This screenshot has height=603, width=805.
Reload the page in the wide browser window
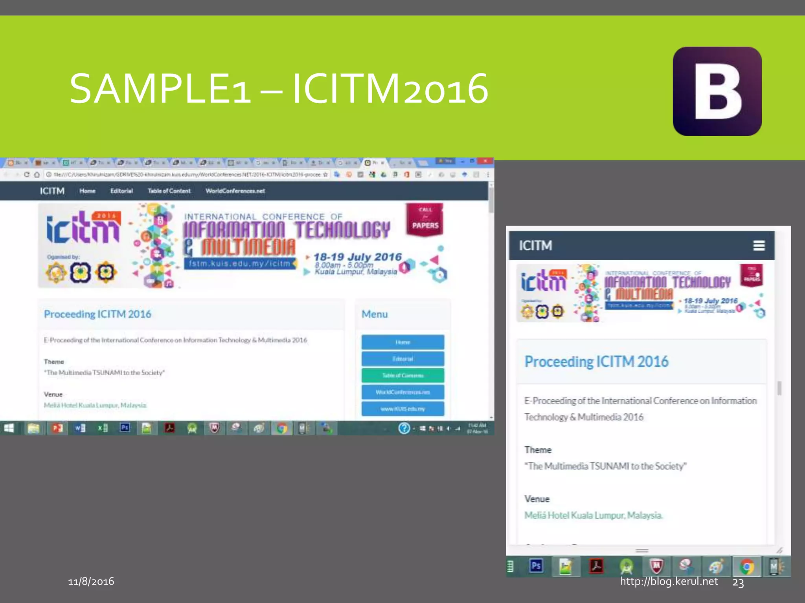[26, 175]
